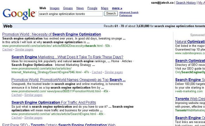Open Similar pages for SearchEngine7846.html result
The image size is (205, 126).
pos(114,72)
